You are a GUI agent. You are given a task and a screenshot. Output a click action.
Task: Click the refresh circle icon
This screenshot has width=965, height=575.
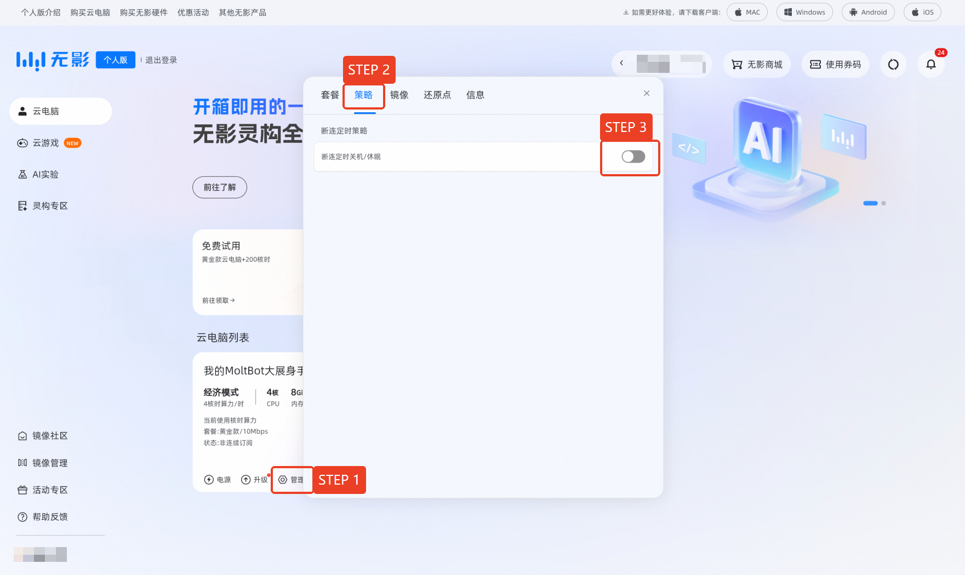click(x=893, y=65)
